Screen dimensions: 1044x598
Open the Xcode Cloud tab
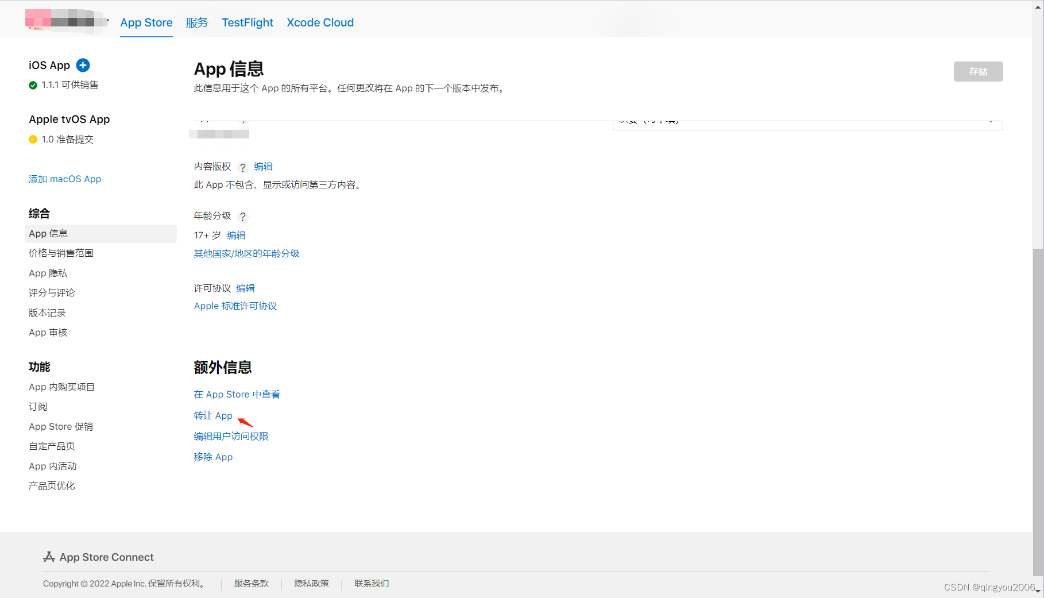pos(320,22)
